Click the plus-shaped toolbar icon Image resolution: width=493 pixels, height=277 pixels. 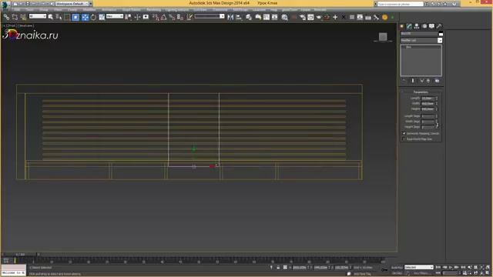[x=335, y=17]
